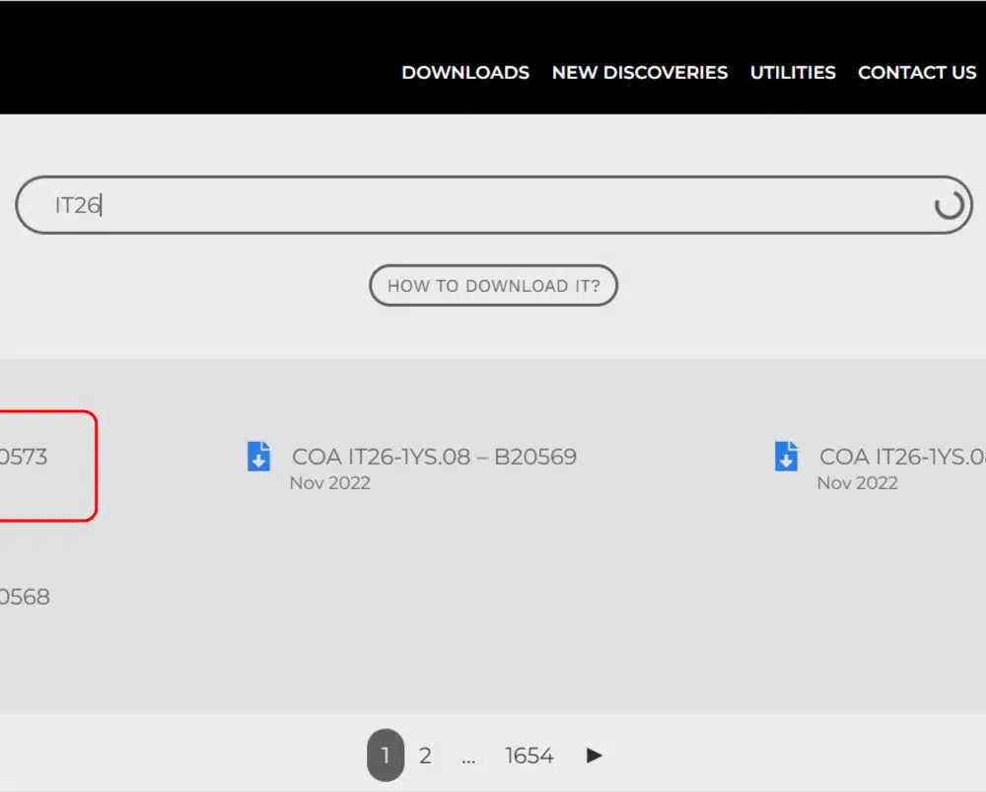Open the New Discoveries menu item
This screenshot has width=986, height=792.
pyautogui.click(x=640, y=73)
